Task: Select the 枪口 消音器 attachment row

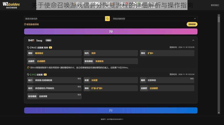Action: point(54,80)
